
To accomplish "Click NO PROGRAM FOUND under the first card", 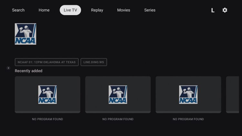I will pos(47,119).
